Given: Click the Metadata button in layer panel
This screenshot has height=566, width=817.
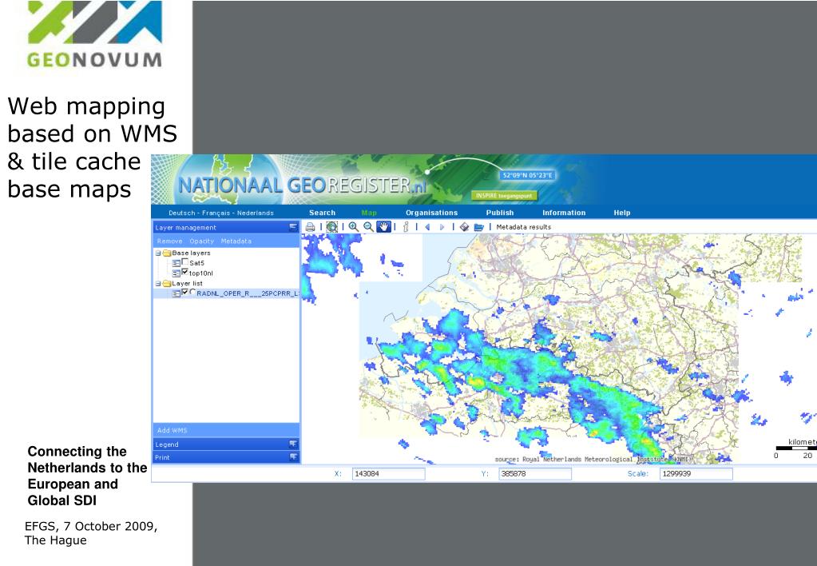Looking at the screenshot, I should (236, 241).
